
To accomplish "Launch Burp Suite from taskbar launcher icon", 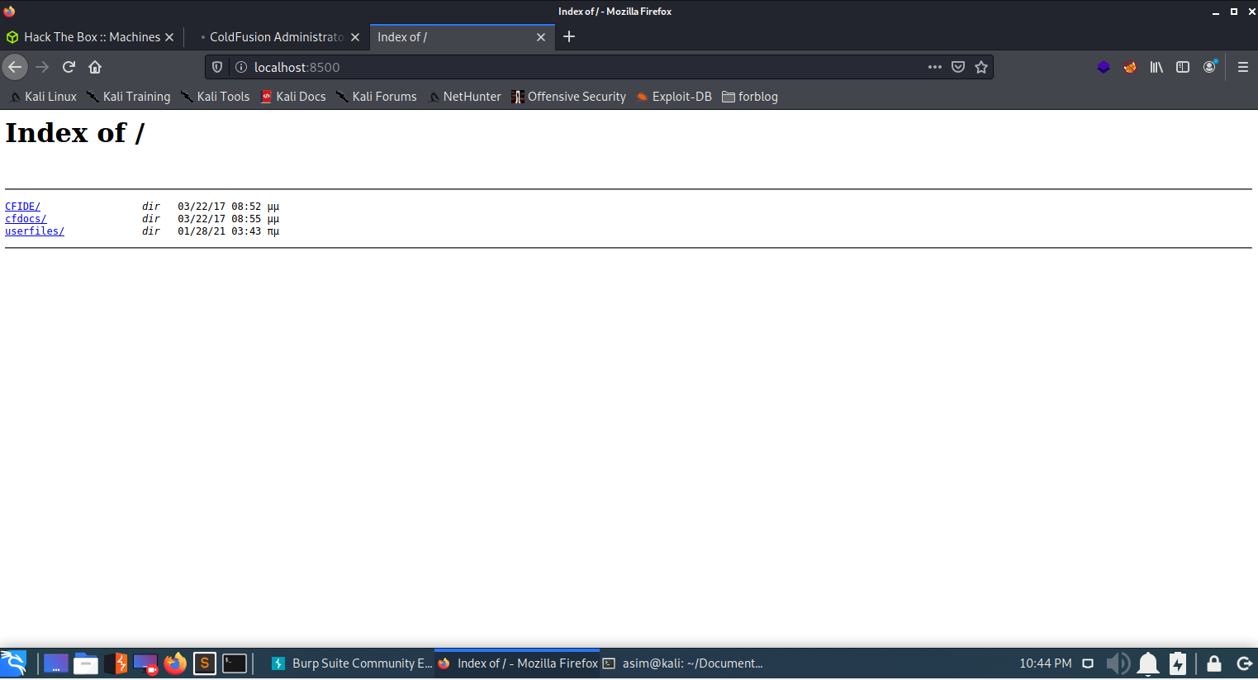I will click(116, 663).
